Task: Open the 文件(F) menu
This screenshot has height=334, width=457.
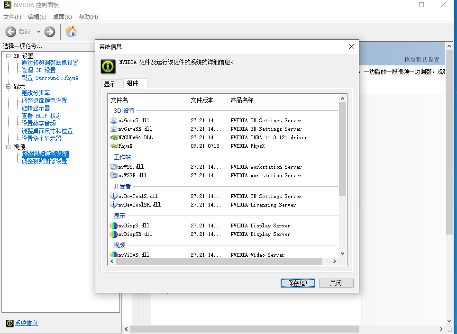Action: 12,17
